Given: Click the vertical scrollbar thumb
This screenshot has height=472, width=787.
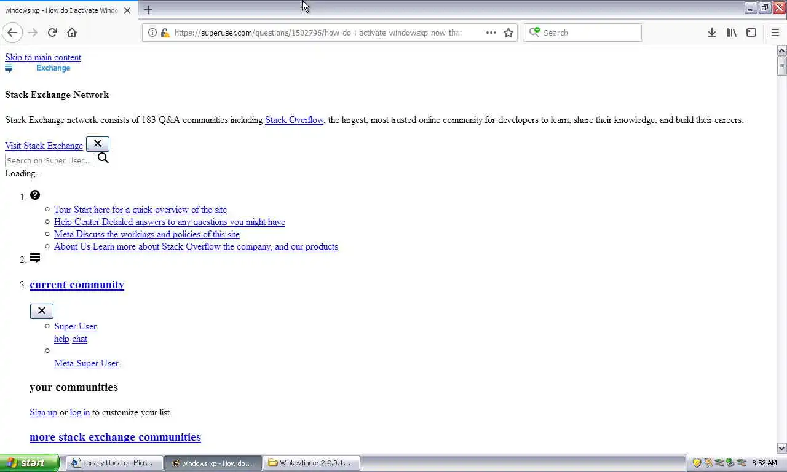Looking at the screenshot, I should (x=782, y=66).
